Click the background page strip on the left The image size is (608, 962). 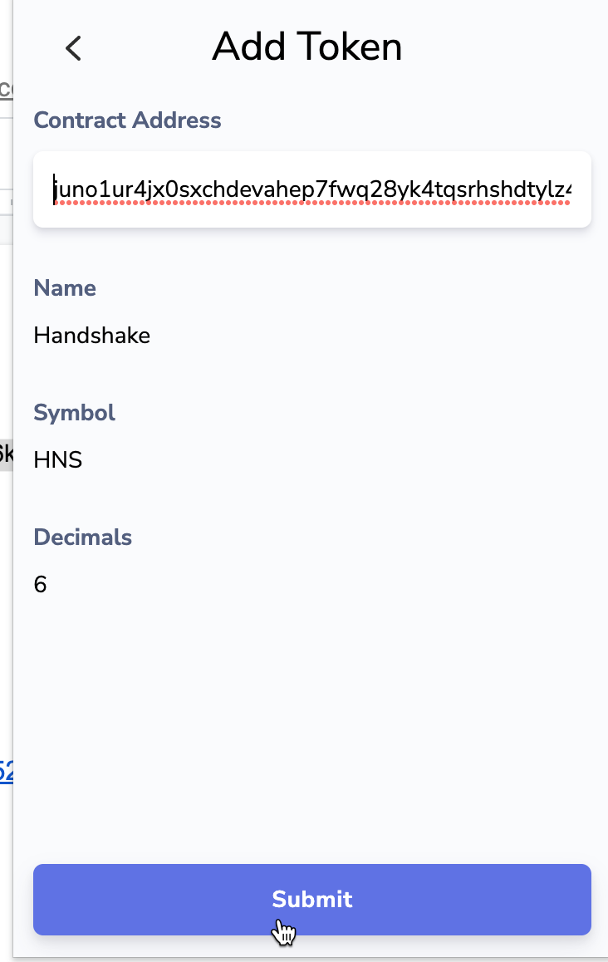(6, 582)
